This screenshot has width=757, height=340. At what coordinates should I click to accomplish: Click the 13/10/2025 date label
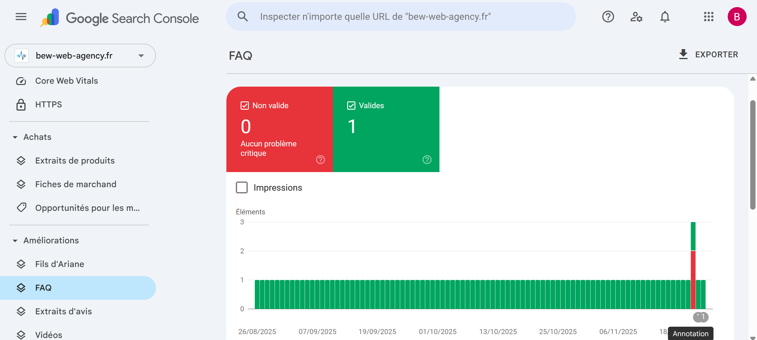(498, 332)
